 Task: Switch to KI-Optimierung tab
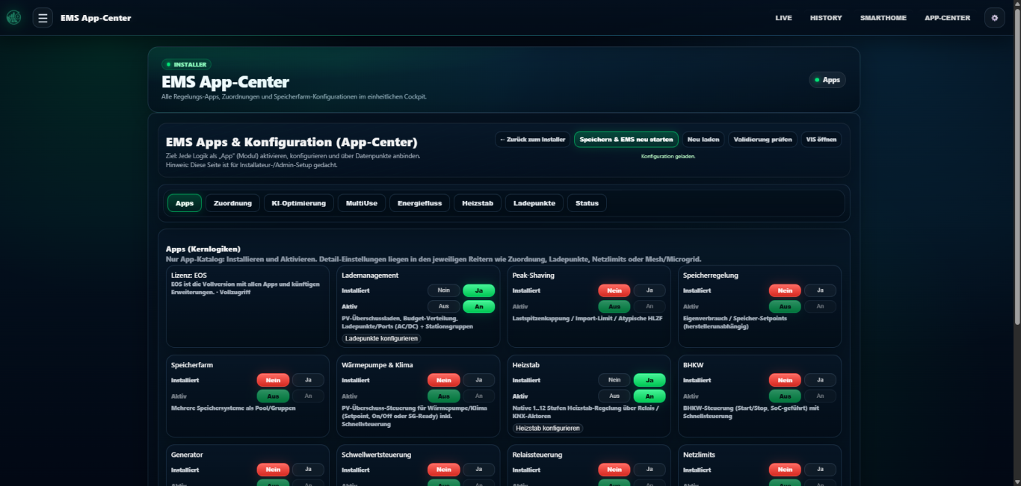(299, 203)
